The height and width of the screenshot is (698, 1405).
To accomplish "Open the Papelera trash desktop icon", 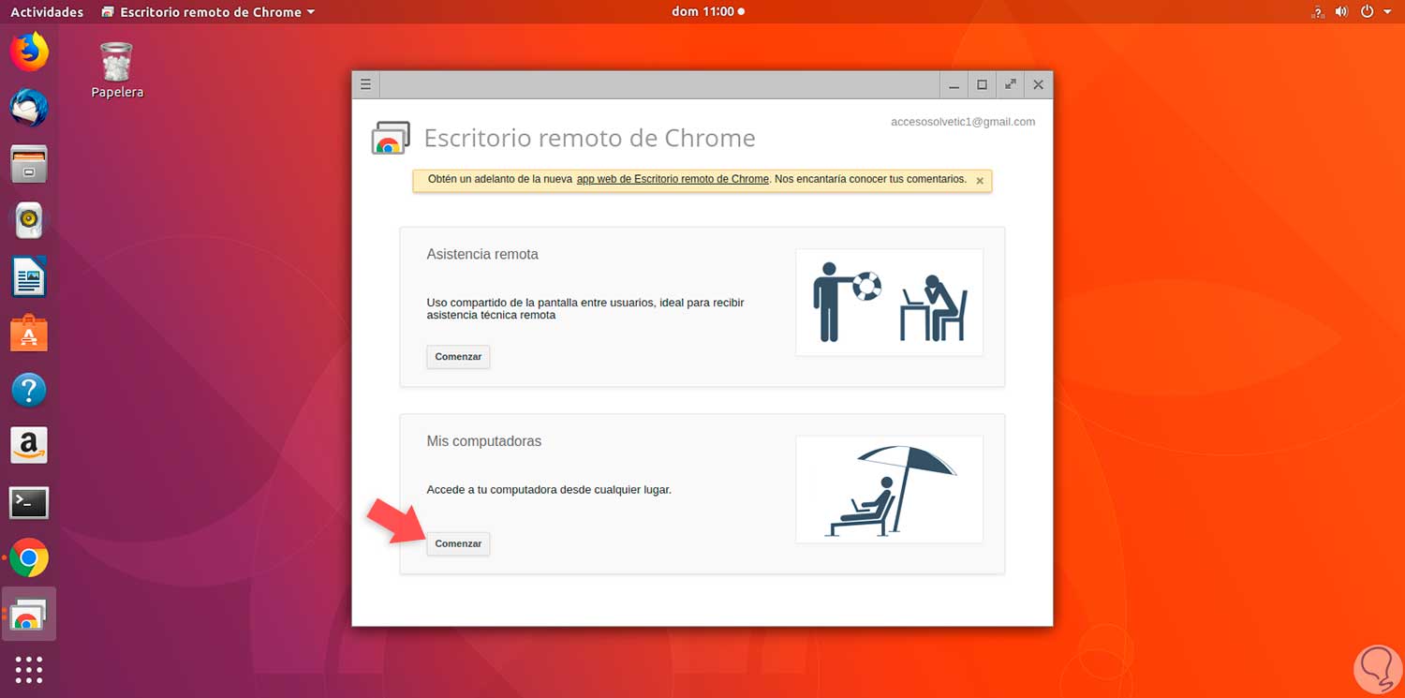I will click(x=117, y=69).
